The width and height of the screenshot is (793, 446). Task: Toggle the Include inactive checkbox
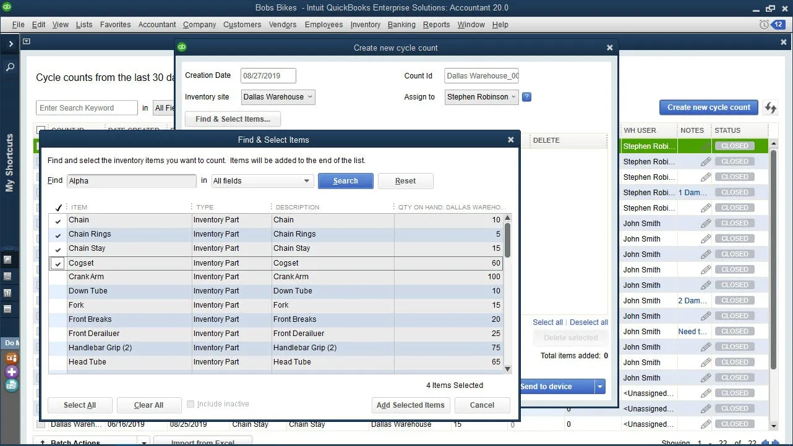[x=191, y=404]
